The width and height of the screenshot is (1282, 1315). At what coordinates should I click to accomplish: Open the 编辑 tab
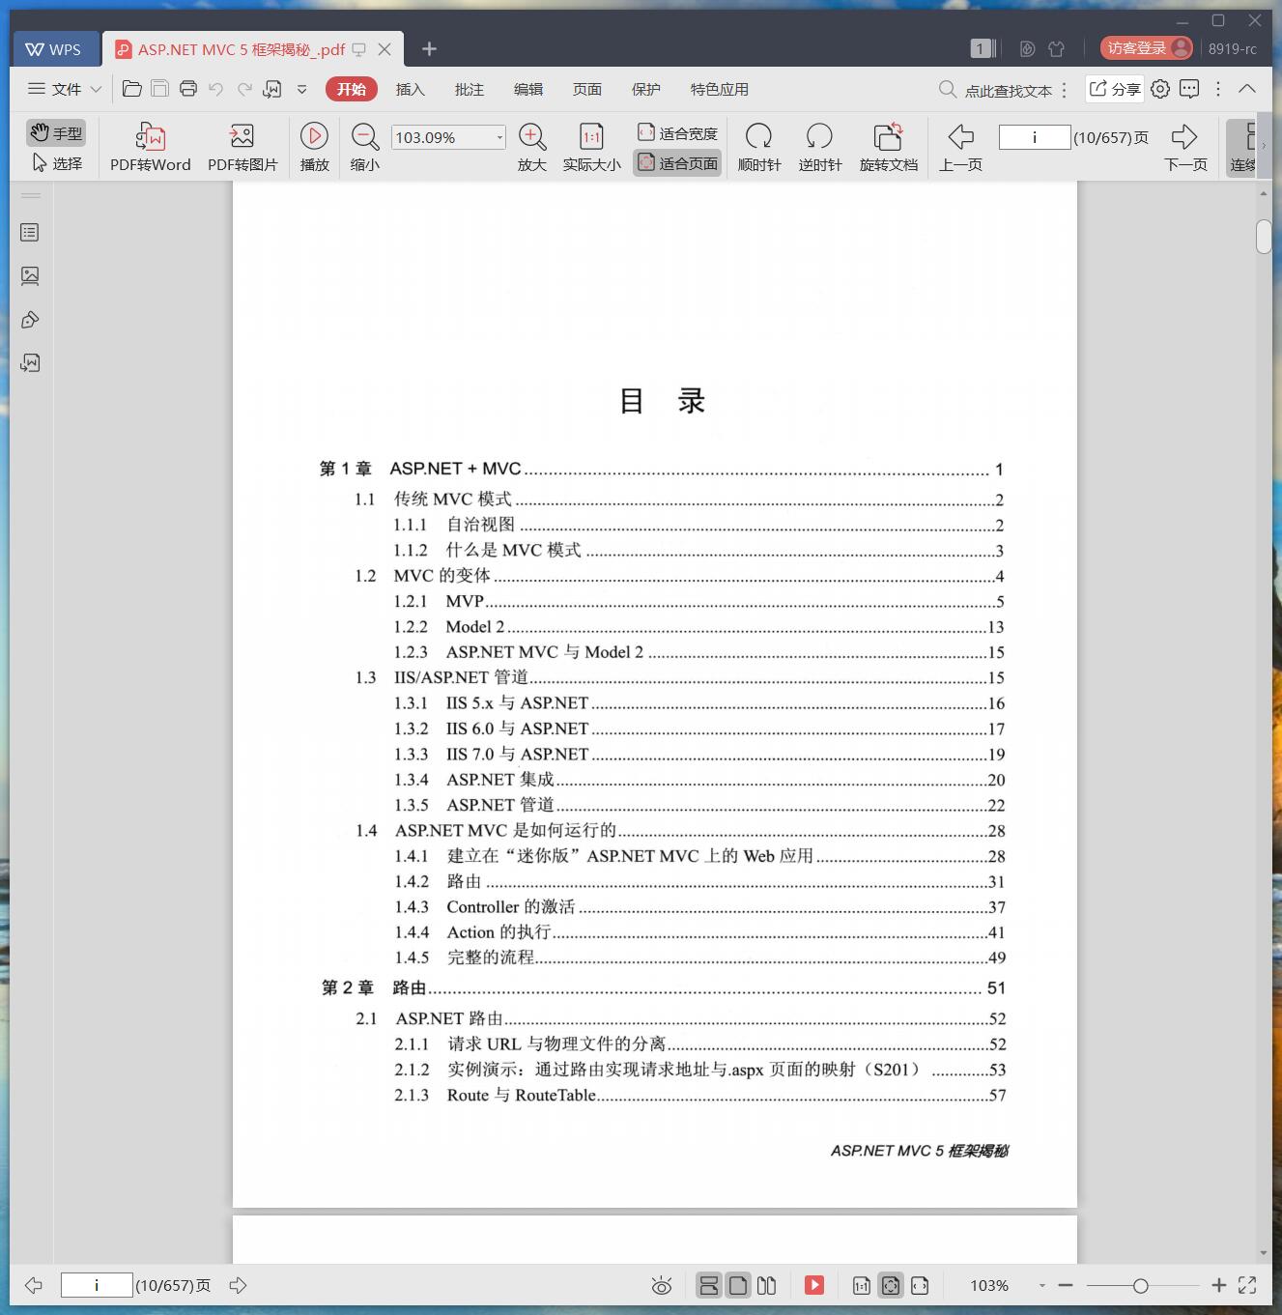528,89
